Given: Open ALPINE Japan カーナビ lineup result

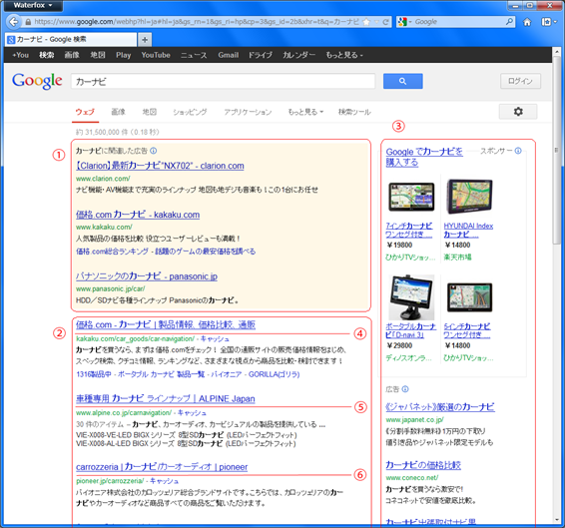Looking at the screenshot, I should coord(166,398).
